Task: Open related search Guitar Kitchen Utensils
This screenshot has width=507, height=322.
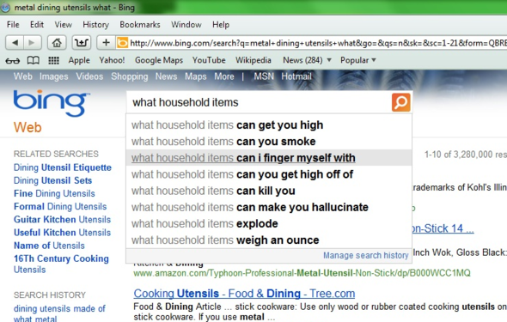Action: click(62, 219)
